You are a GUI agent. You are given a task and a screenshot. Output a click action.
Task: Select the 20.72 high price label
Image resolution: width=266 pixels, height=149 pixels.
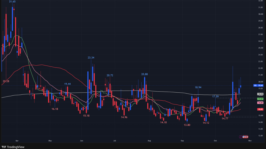pos(110,75)
